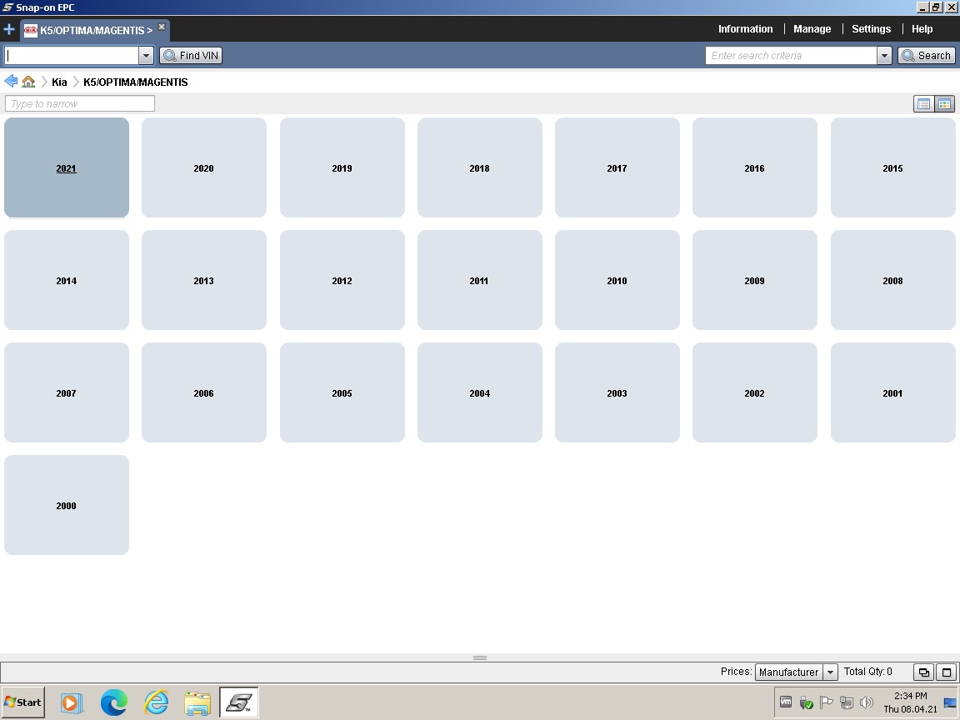Open the Settings menu
This screenshot has width=960, height=720.
(x=871, y=29)
